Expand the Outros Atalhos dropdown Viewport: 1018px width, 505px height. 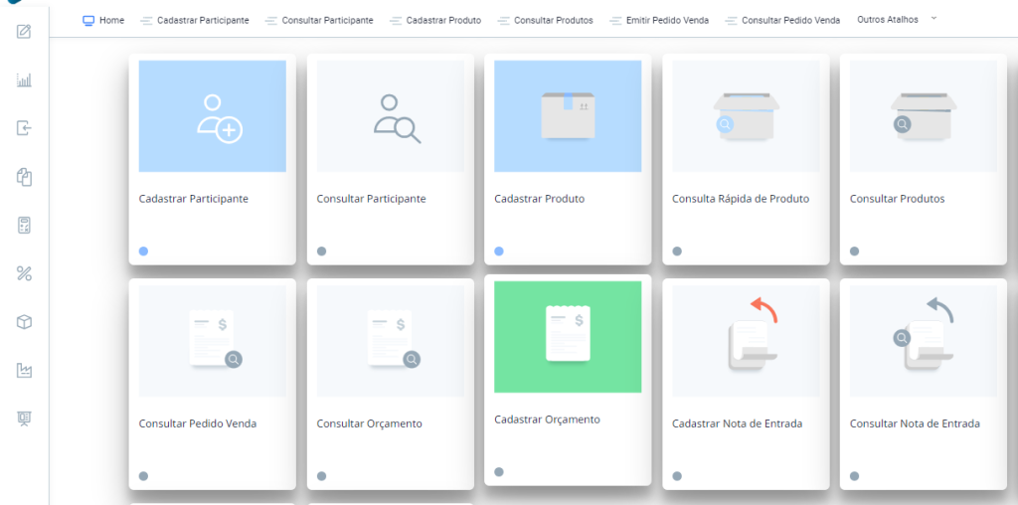897,19
